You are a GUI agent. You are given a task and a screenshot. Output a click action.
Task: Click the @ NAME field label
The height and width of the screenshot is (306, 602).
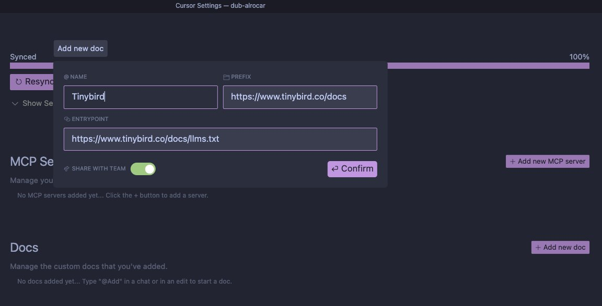pos(75,77)
